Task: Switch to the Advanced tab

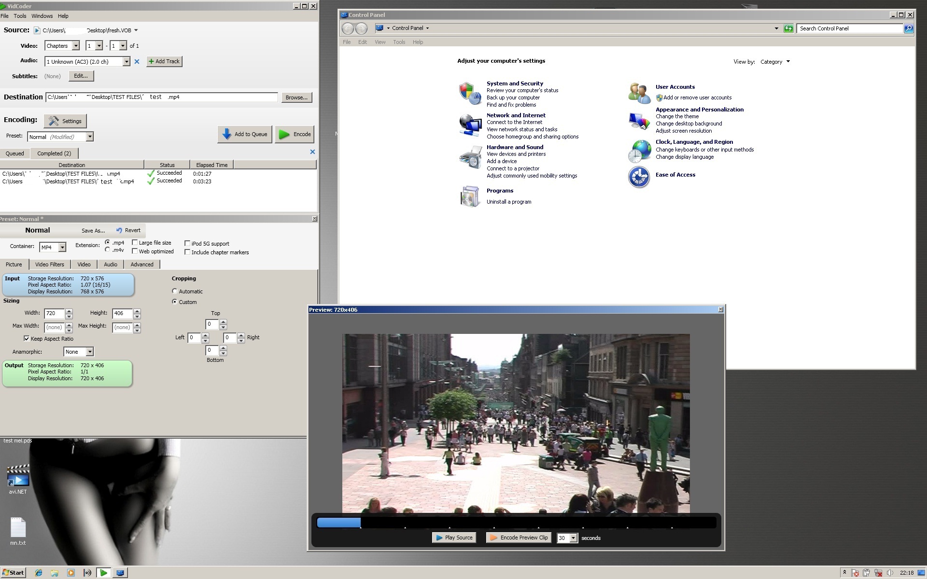Action: [x=142, y=264]
